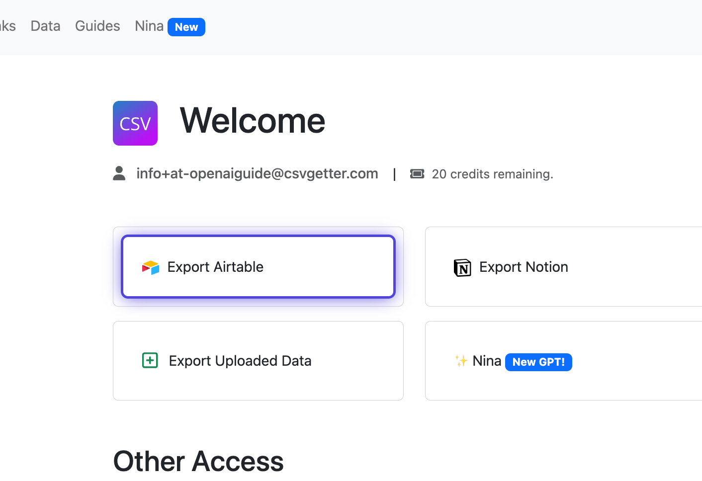This screenshot has height=481, width=702.
Task: Open the Data menu item
Action: click(45, 26)
